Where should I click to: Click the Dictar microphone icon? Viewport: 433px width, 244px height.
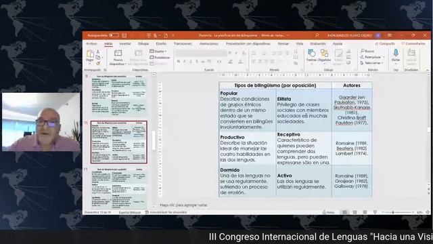point(396,53)
